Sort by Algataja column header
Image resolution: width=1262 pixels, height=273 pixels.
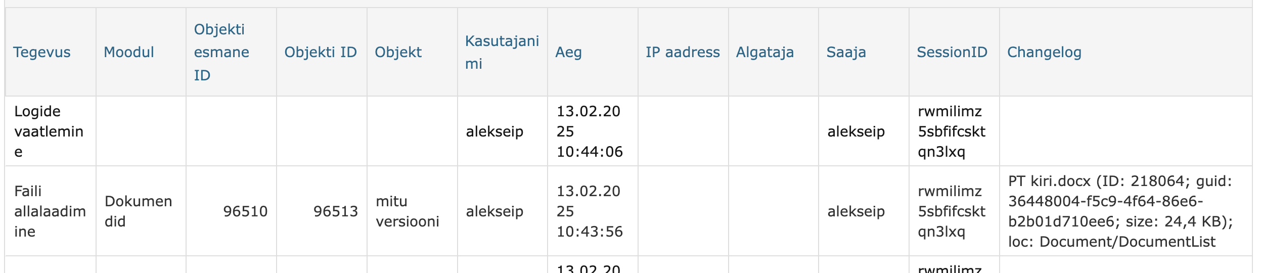tap(764, 52)
